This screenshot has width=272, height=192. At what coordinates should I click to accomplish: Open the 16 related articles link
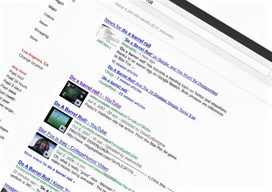pos(124,68)
